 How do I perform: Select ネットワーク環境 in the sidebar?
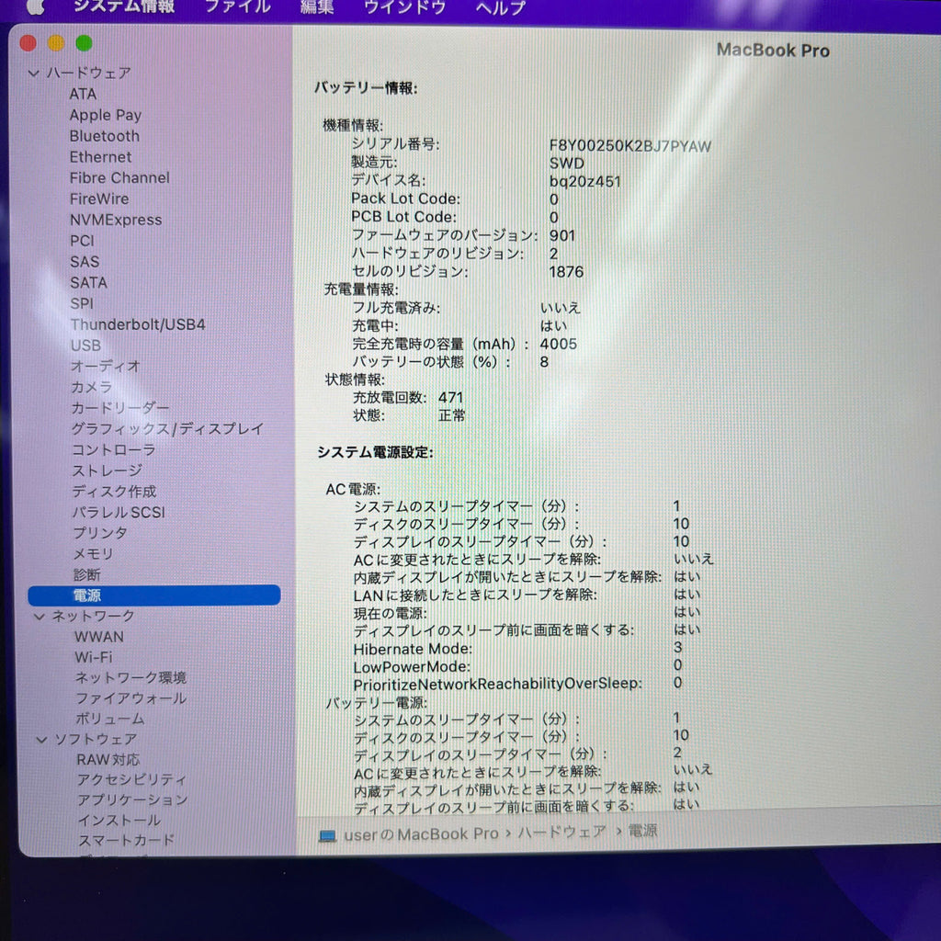coord(130,678)
